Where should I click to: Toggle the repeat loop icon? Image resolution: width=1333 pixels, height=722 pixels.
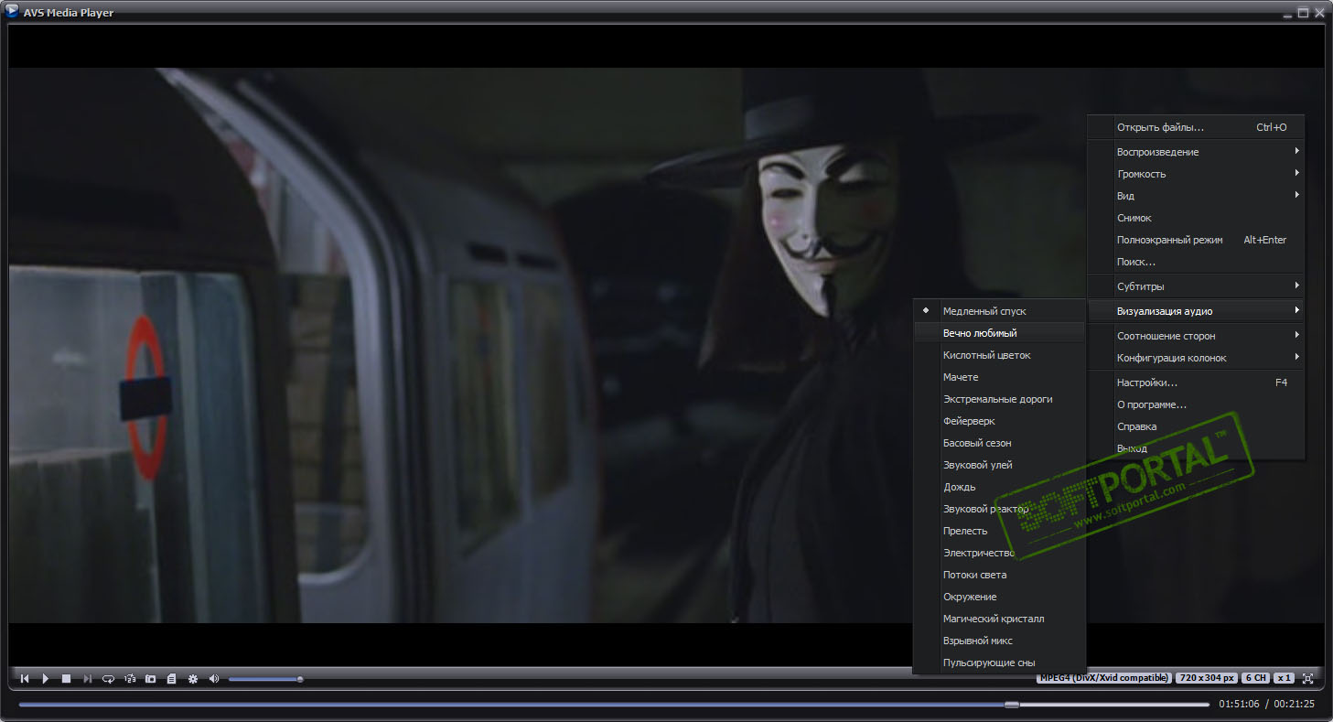pos(109,678)
